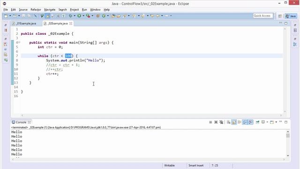Expand the External Tools dropdown arrow

(92, 16)
